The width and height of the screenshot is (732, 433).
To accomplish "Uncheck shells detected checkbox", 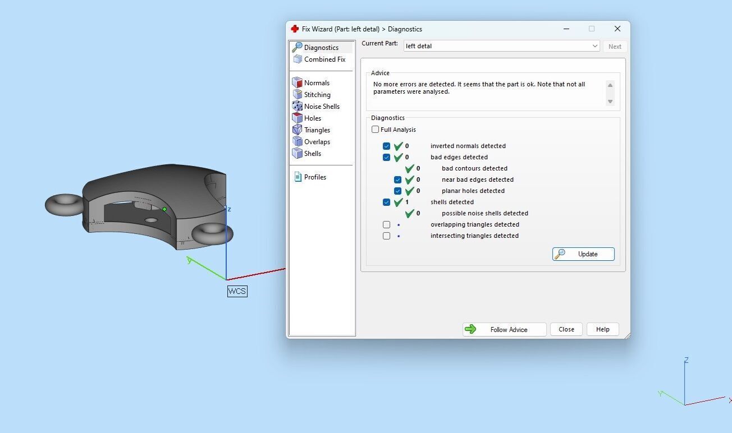I will click(386, 202).
